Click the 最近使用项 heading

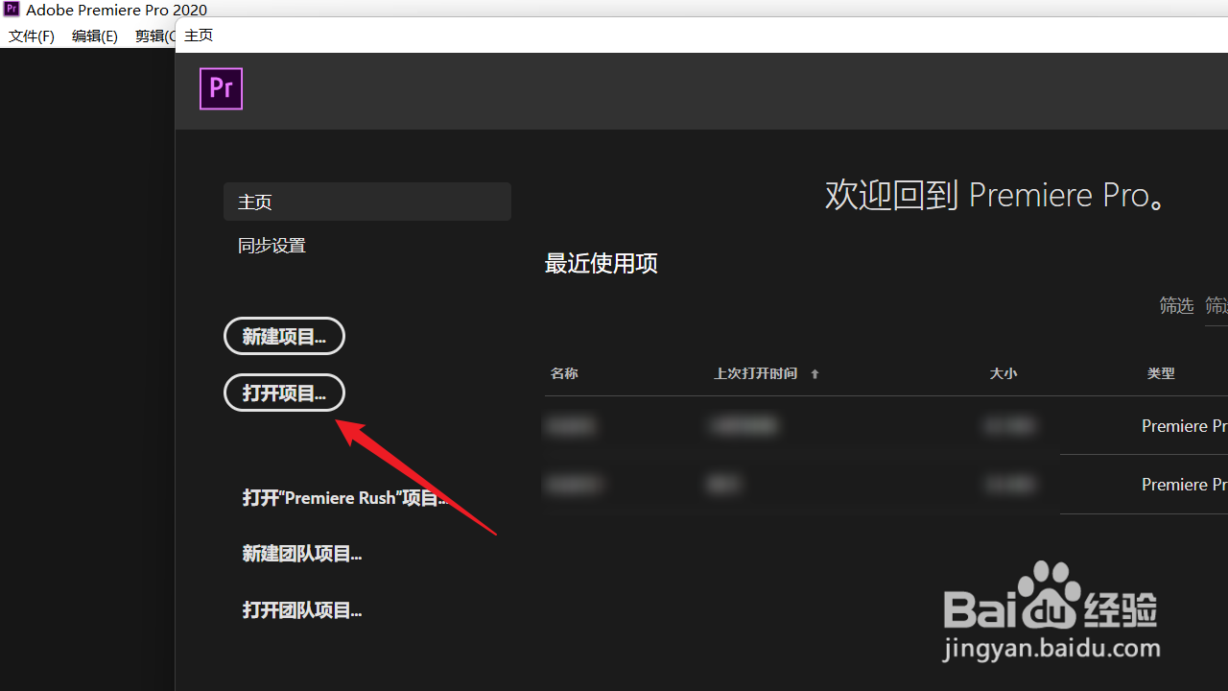602,264
